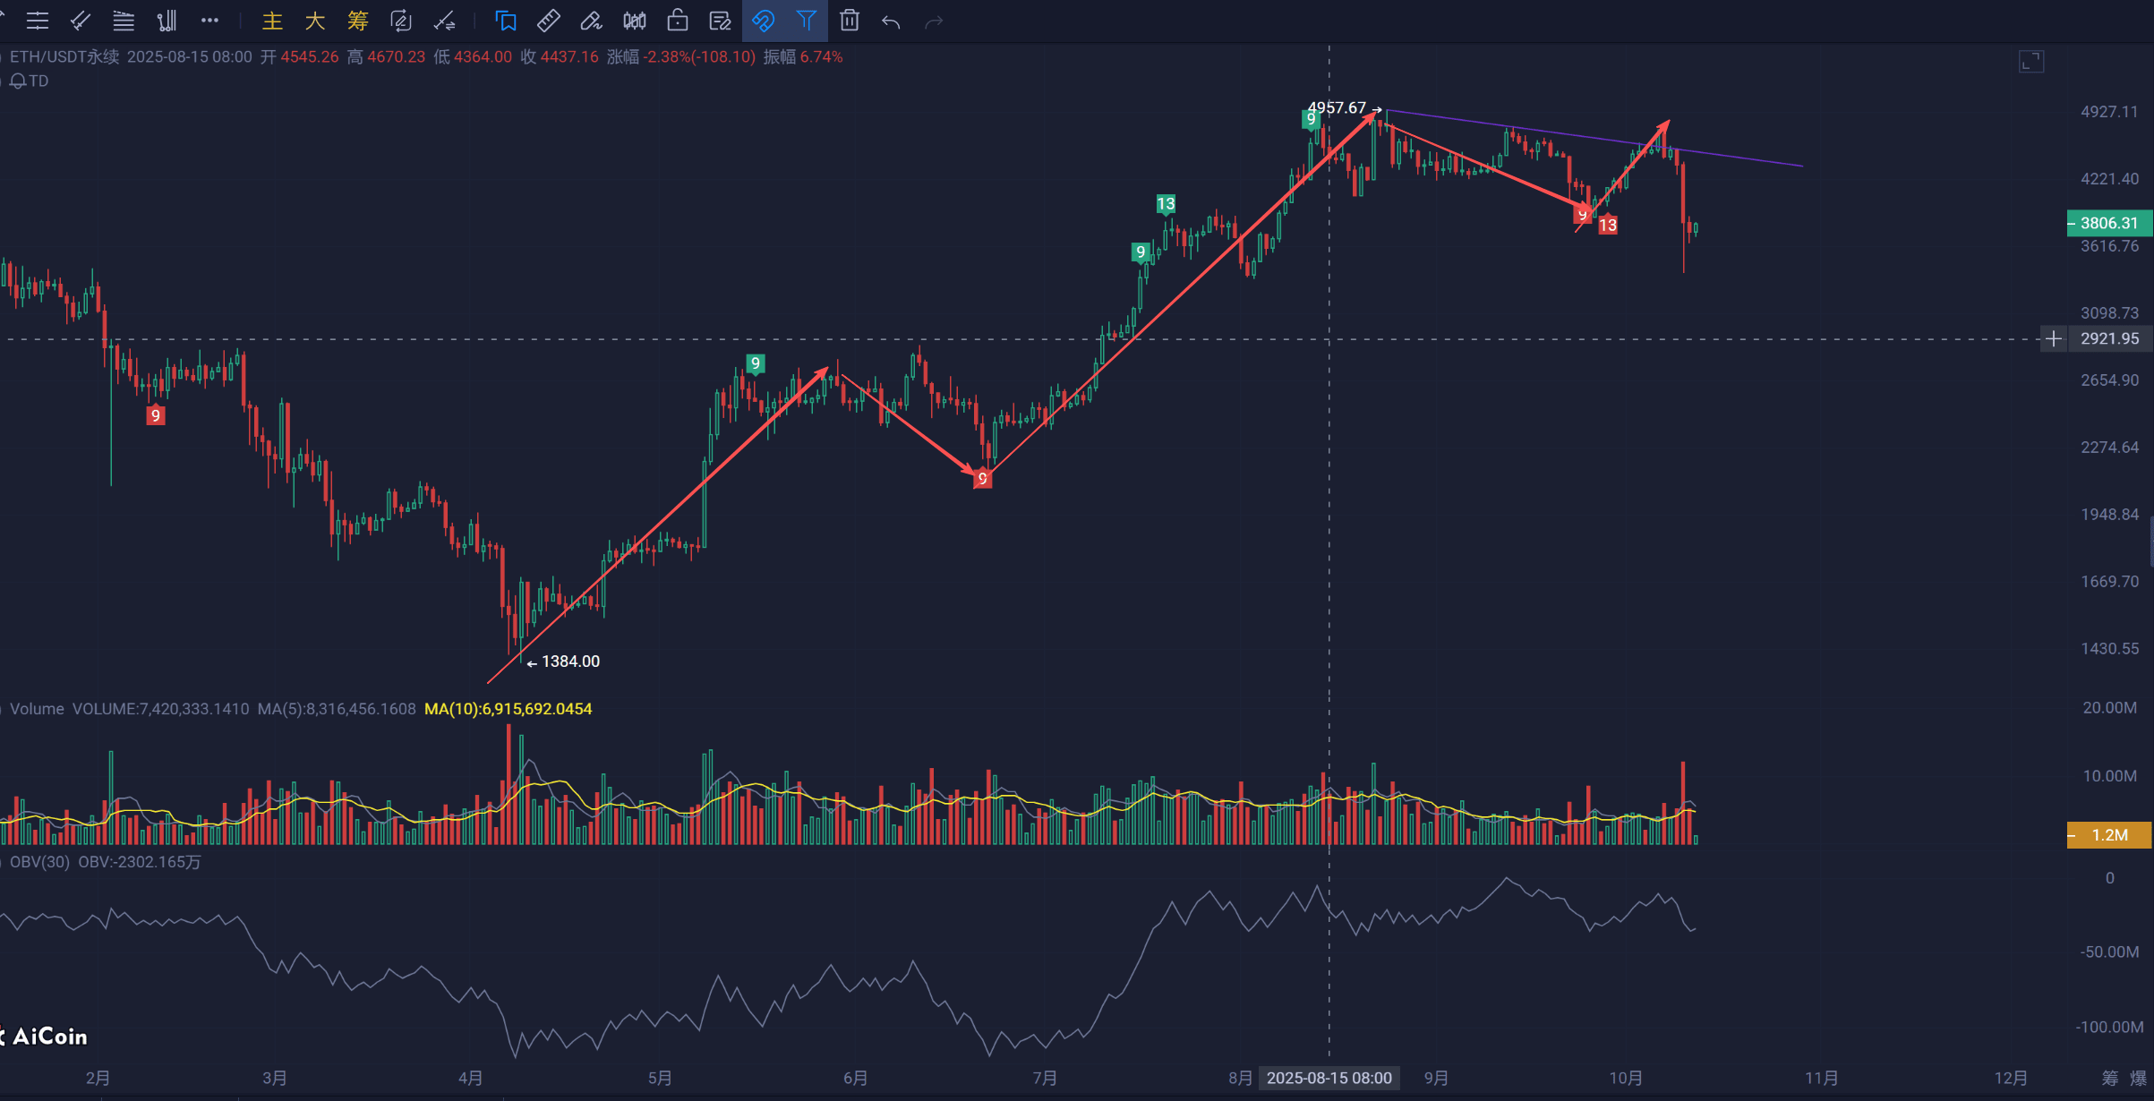2154x1101 pixels.
Task: Click the undo arrow icon
Action: (891, 21)
